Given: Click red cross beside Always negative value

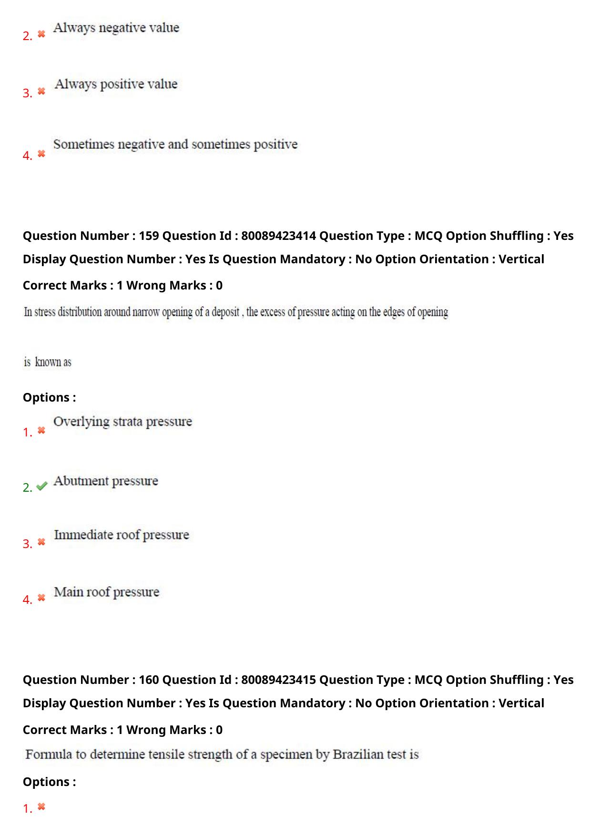Looking at the screenshot, I should (x=41, y=34).
